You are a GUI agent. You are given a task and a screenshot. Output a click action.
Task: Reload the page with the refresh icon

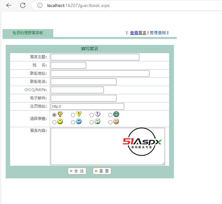(x=23, y=5)
